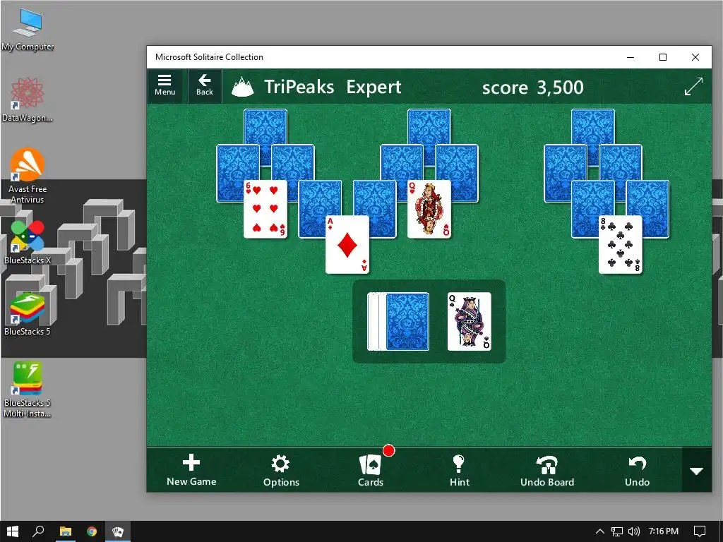Image resolution: width=723 pixels, height=542 pixels.
Task: Select Avast Free Antivirus shortcut
Action: pyautogui.click(x=28, y=176)
